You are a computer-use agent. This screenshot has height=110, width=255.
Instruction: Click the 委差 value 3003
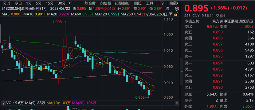(249, 27)
